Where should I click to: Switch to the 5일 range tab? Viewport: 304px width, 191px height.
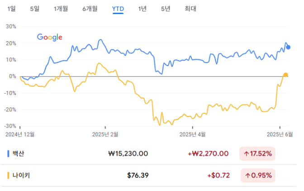(x=35, y=9)
